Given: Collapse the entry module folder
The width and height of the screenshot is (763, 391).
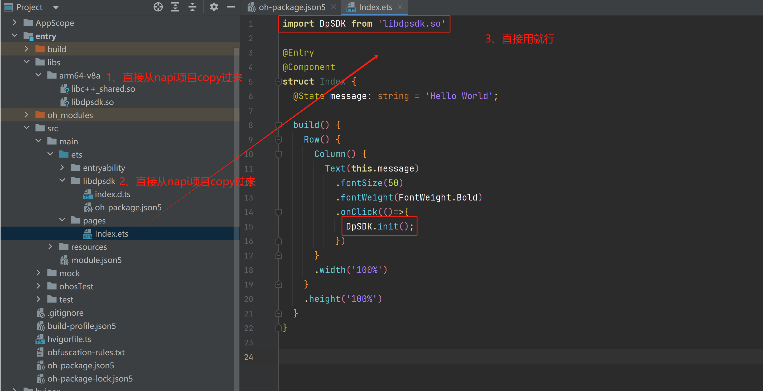Looking at the screenshot, I should tap(15, 36).
